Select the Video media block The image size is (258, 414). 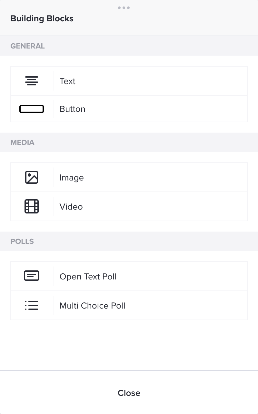tap(129, 206)
